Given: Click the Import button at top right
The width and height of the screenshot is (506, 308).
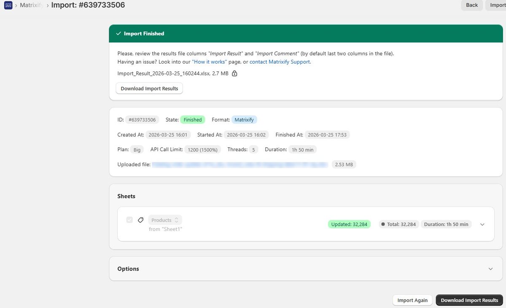Looking at the screenshot, I should click(x=496, y=5).
